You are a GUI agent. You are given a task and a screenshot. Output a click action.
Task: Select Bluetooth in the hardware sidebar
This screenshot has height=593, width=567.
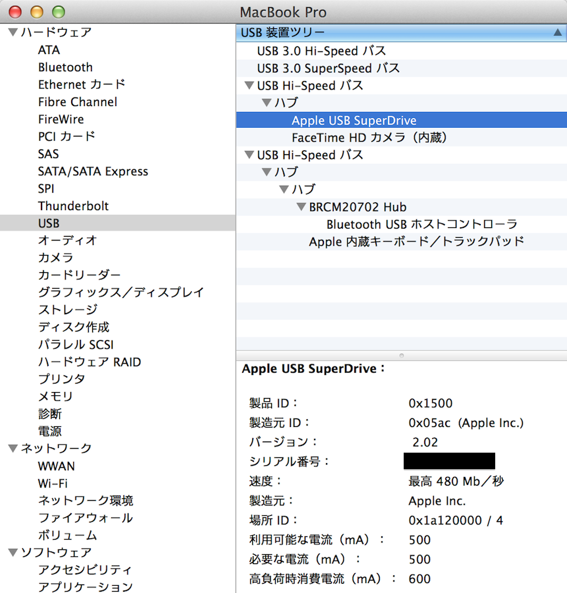65,67
